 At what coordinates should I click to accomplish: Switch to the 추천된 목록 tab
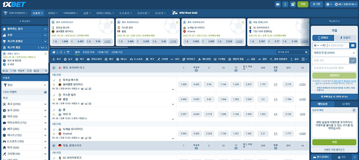89,53
